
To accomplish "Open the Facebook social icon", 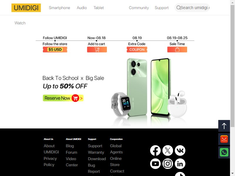I will pos(155,150).
